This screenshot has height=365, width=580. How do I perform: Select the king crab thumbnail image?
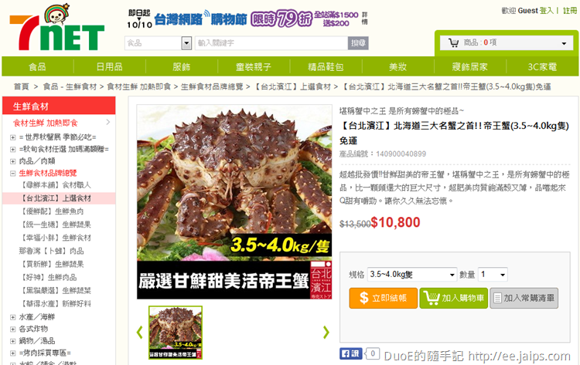pyautogui.click(x=176, y=333)
